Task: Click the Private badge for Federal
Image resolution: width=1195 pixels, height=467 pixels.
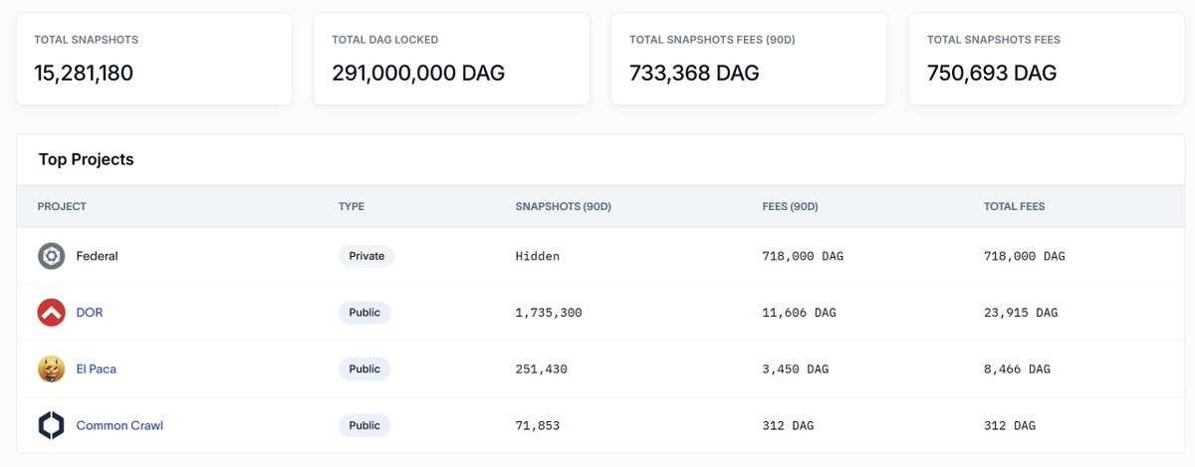Action: [366, 256]
